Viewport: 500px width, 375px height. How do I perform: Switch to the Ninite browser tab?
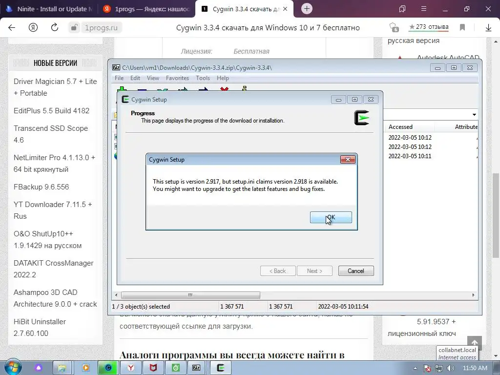point(49,9)
